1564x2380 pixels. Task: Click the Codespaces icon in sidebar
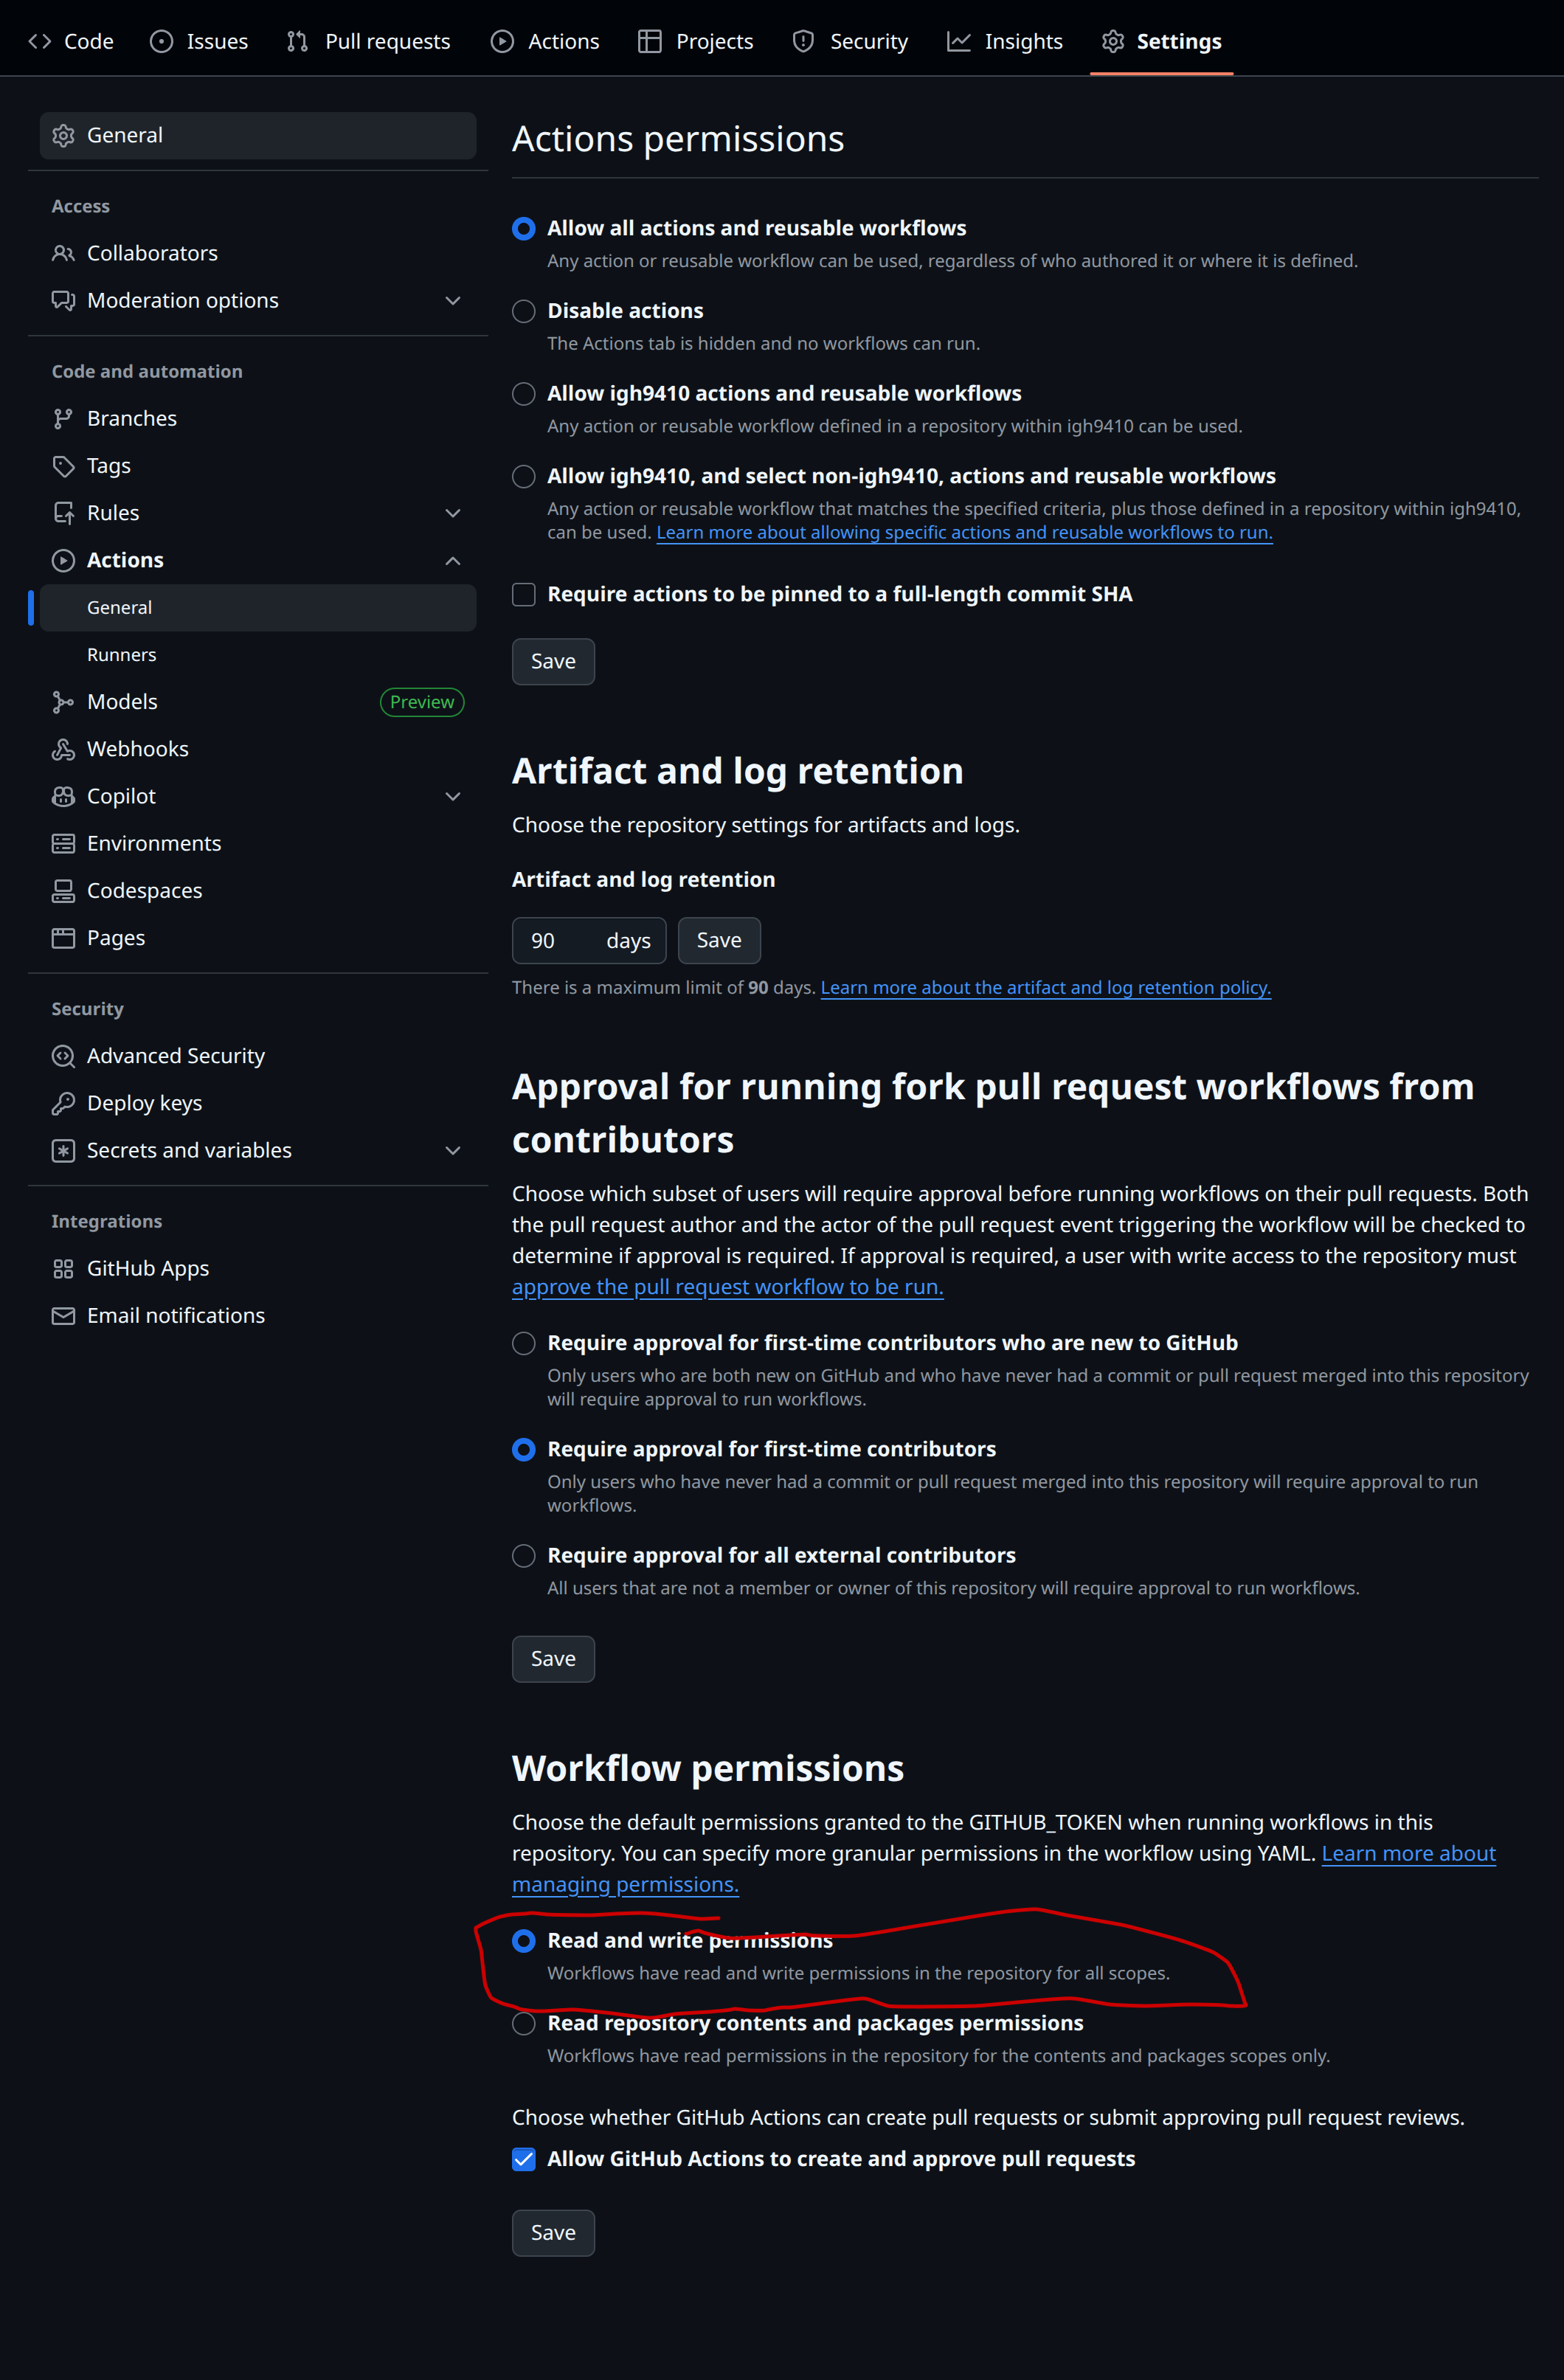tap(63, 891)
